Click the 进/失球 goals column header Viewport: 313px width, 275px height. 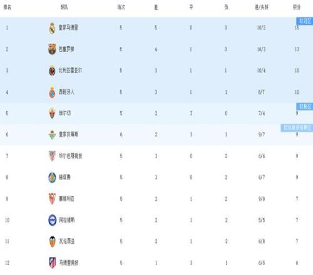[262, 7]
